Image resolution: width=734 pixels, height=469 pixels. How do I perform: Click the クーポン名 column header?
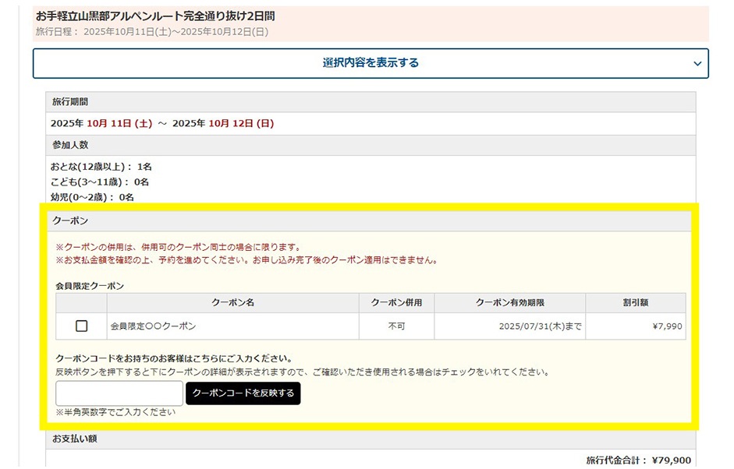[x=232, y=302]
